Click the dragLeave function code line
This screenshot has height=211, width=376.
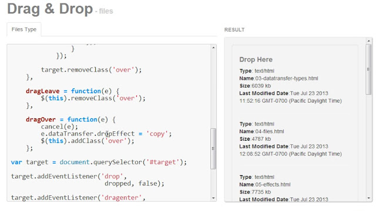72,91
